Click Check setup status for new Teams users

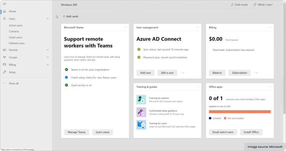(94, 77)
